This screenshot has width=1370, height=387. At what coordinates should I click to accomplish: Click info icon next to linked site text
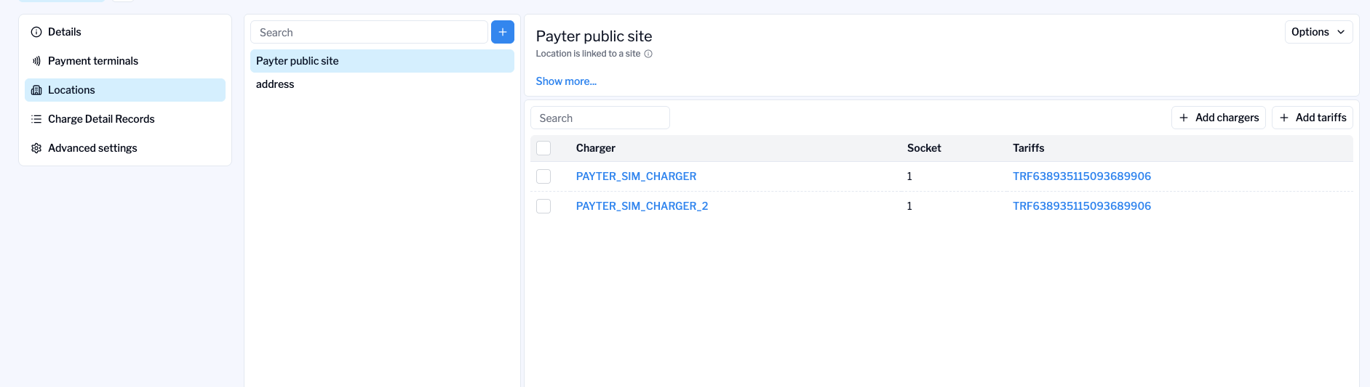[x=648, y=54]
